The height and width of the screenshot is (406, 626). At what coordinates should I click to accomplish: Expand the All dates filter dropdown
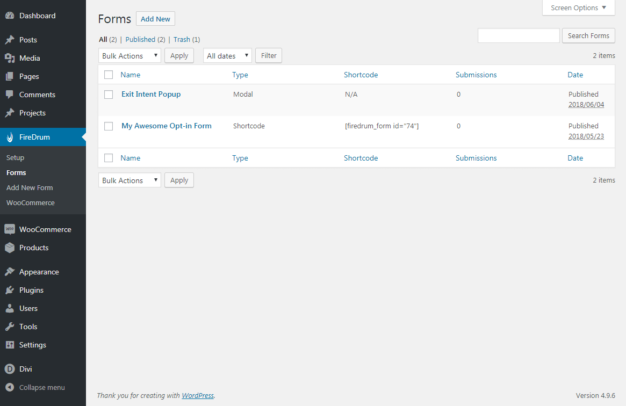(227, 56)
